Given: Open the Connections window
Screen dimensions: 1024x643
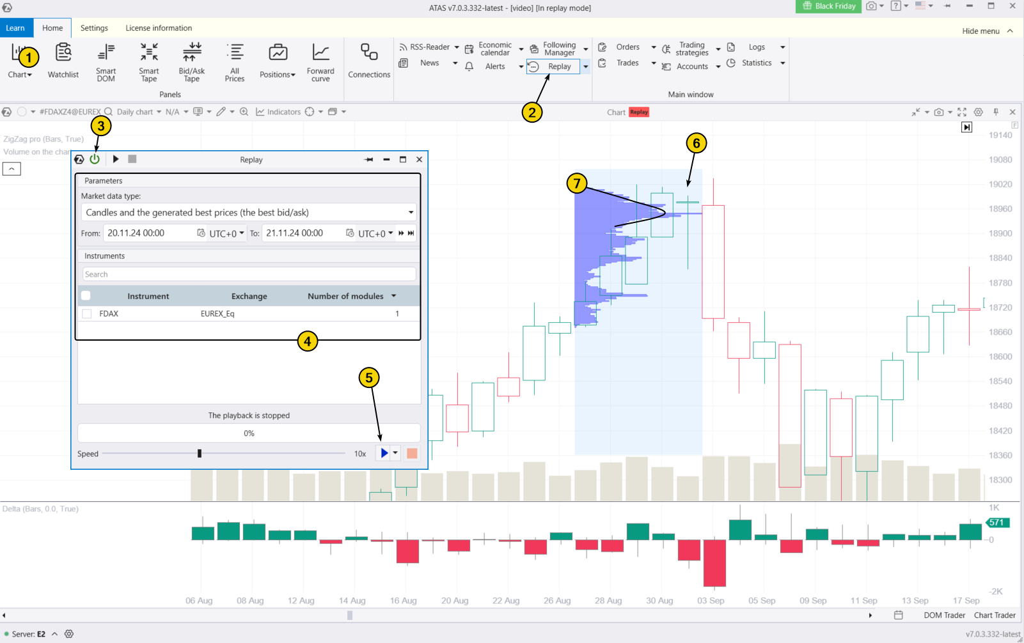Looking at the screenshot, I should [369, 61].
